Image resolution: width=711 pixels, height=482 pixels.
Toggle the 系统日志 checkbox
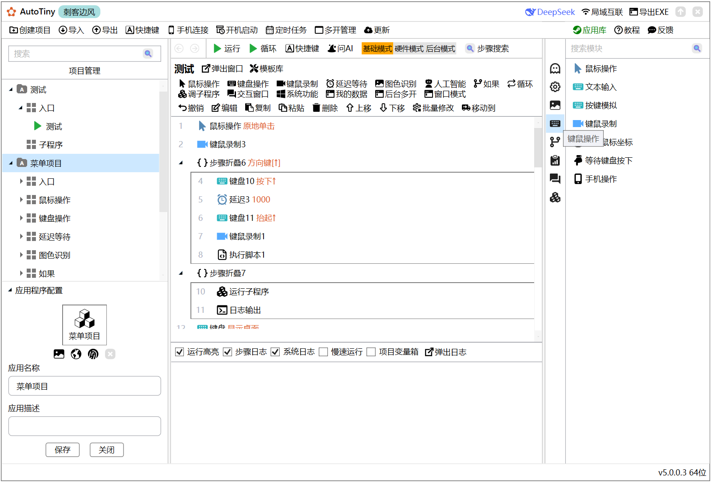[x=275, y=352]
